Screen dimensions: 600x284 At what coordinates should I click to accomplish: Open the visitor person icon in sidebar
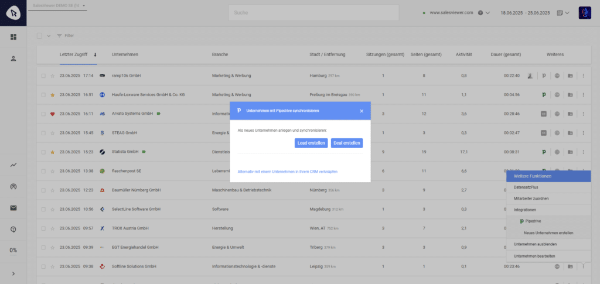[13, 59]
